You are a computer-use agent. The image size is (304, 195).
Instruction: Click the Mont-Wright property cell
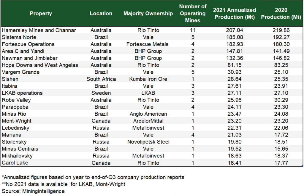click(17, 121)
